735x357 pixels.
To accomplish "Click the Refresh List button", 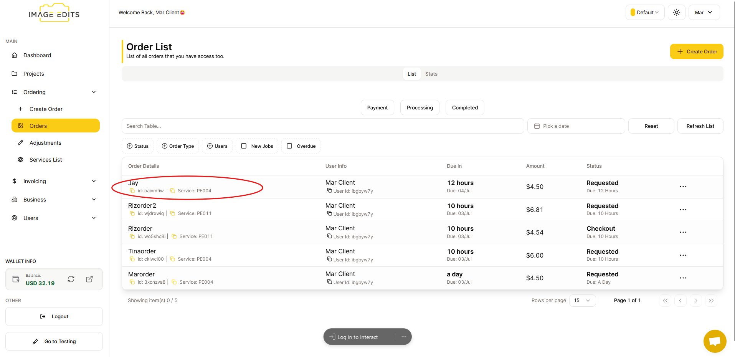I will 700,126.
